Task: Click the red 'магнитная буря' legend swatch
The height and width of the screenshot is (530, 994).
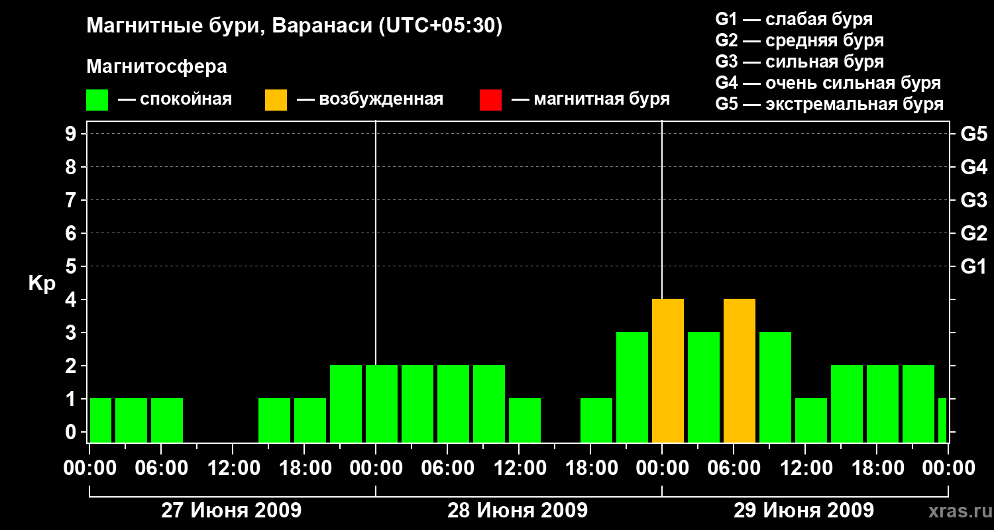Action: 490,100
